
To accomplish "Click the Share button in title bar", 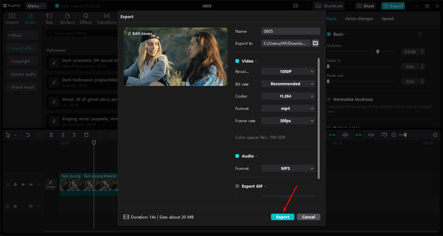I will 365,6.
